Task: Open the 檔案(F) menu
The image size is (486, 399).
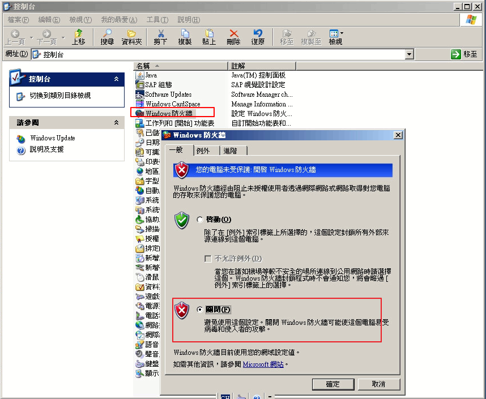Action: [18, 20]
